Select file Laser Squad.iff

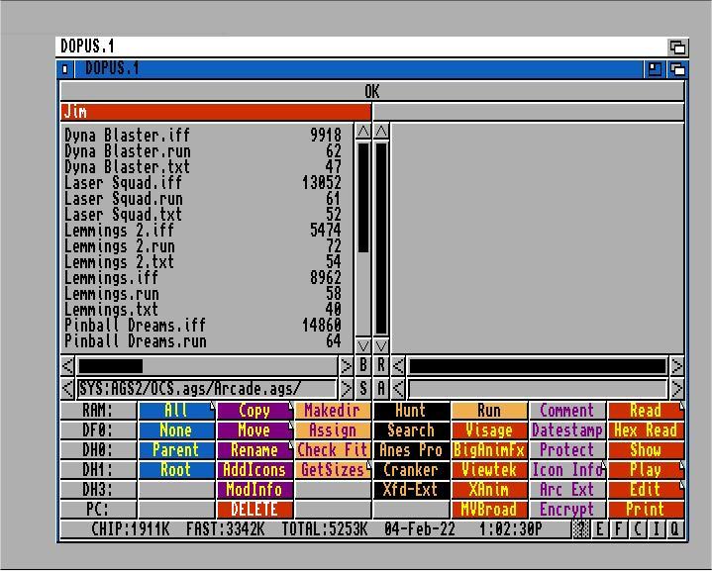click(203, 183)
